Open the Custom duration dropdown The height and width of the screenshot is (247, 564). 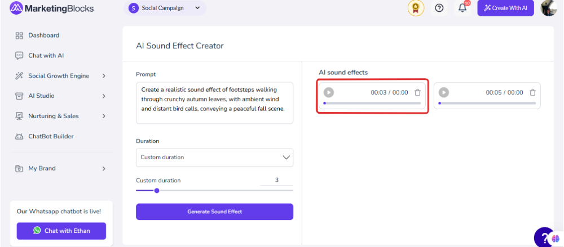214,157
